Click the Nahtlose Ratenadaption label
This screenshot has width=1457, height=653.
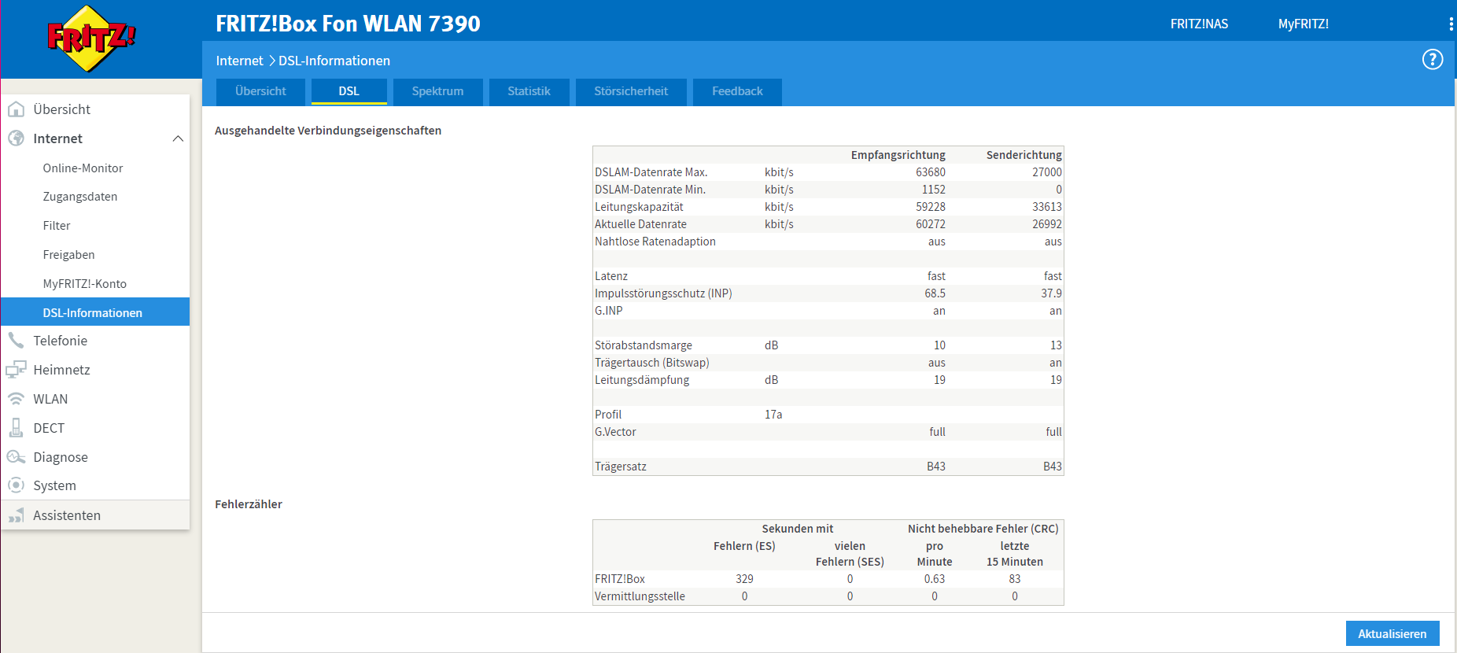(x=655, y=242)
